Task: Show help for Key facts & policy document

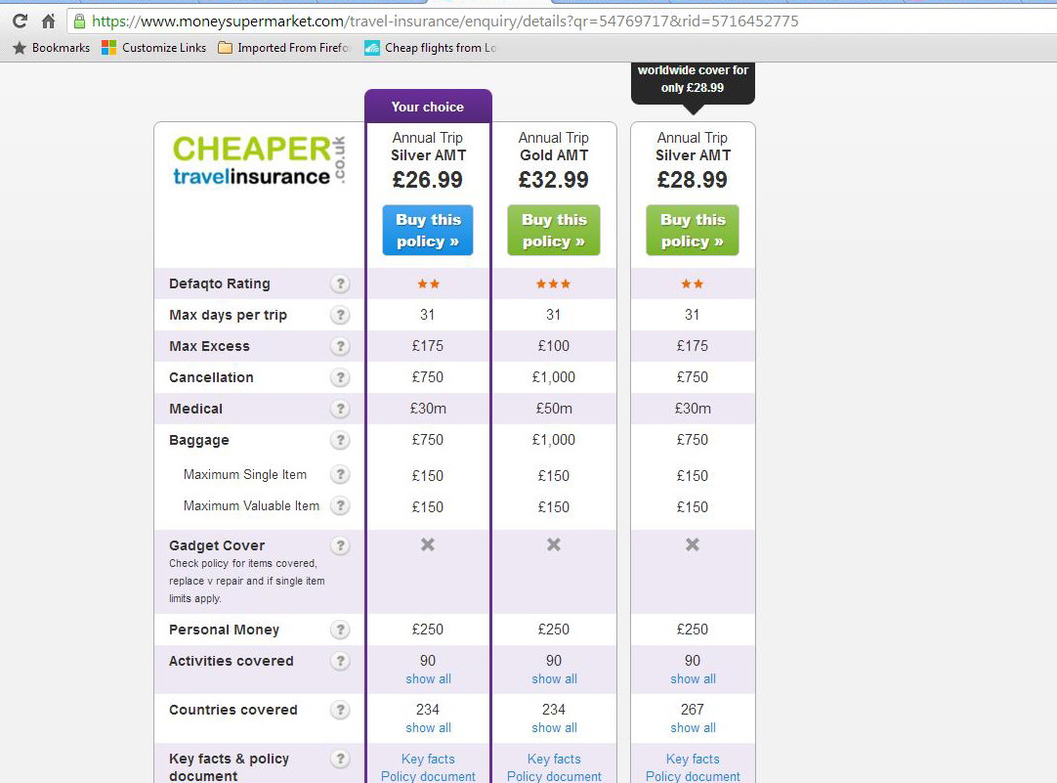Action: coord(340,760)
